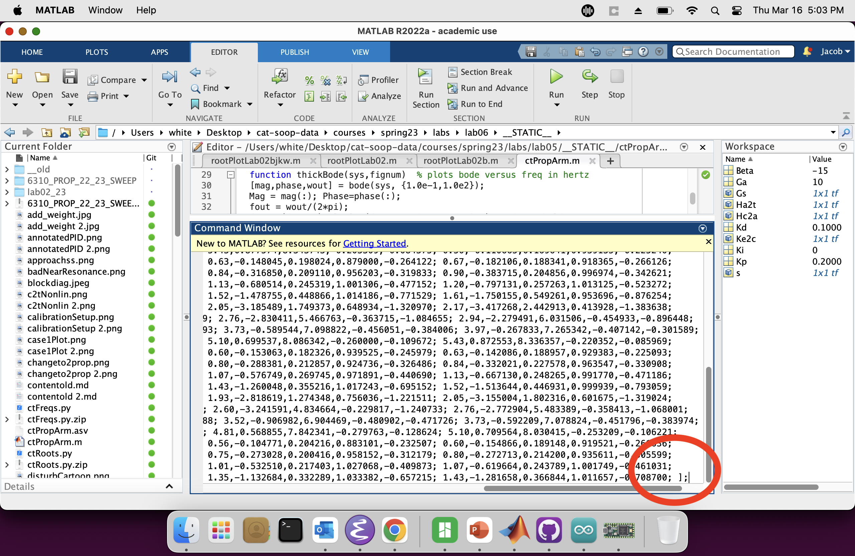
Task: Click the Refactor icon
Action: [280, 77]
